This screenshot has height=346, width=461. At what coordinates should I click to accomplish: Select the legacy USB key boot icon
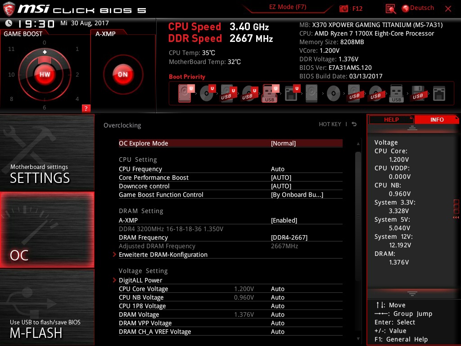pyautogui.click(x=396, y=94)
